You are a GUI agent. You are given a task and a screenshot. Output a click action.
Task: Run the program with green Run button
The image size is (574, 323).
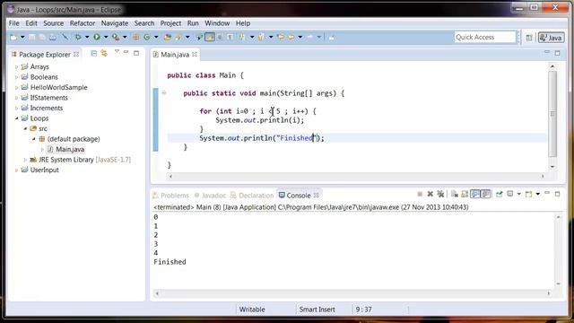pyautogui.click(x=97, y=37)
